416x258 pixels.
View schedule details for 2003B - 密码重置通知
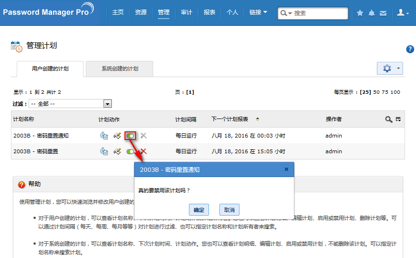104,136
